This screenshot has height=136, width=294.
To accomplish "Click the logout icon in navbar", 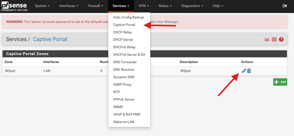I will [285, 6].
